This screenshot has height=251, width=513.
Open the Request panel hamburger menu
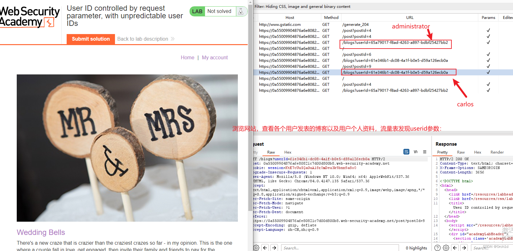click(425, 152)
